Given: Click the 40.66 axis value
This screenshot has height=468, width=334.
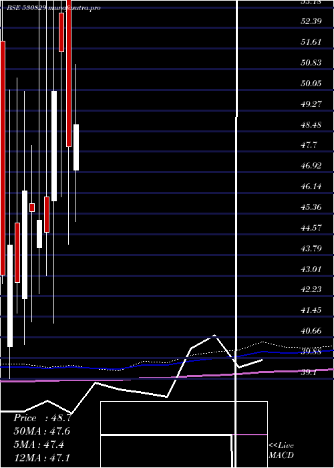Looking at the screenshot, I should pyautogui.click(x=311, y=331).
